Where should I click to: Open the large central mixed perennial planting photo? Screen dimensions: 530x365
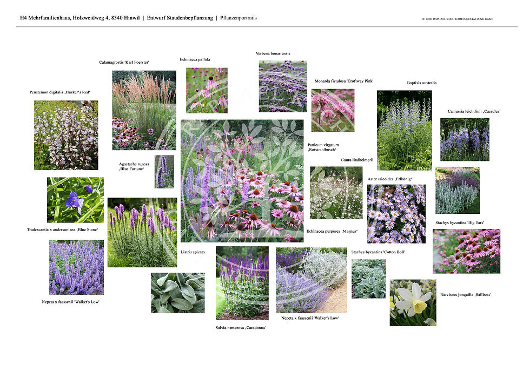point(242,181)
